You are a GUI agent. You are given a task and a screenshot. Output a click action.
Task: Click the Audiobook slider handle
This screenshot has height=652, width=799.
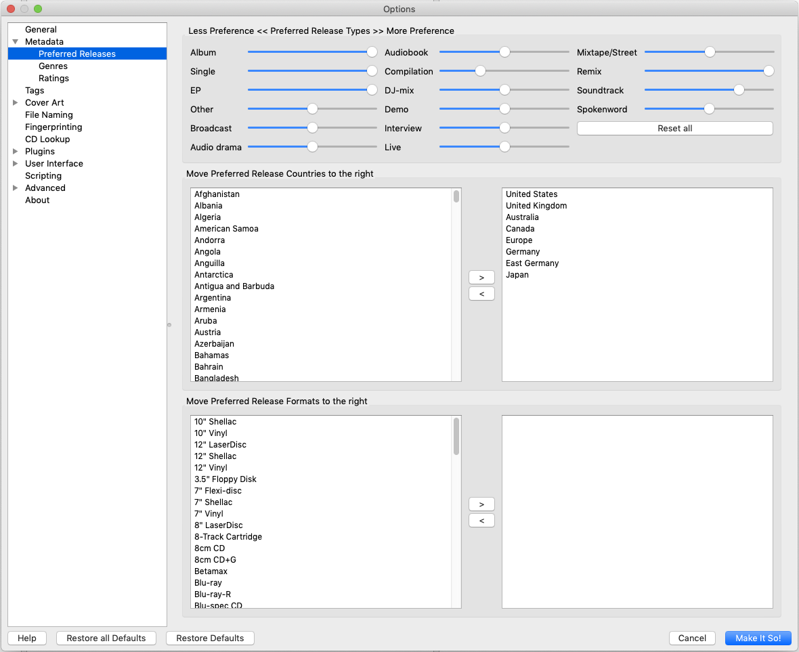[x=504, y=52]
